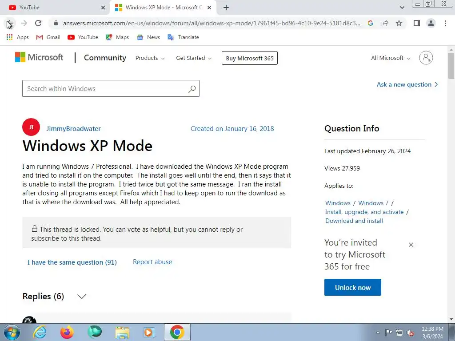
Task: Click the Chrome icon in the taskbar
Action: tap(177, 332)
